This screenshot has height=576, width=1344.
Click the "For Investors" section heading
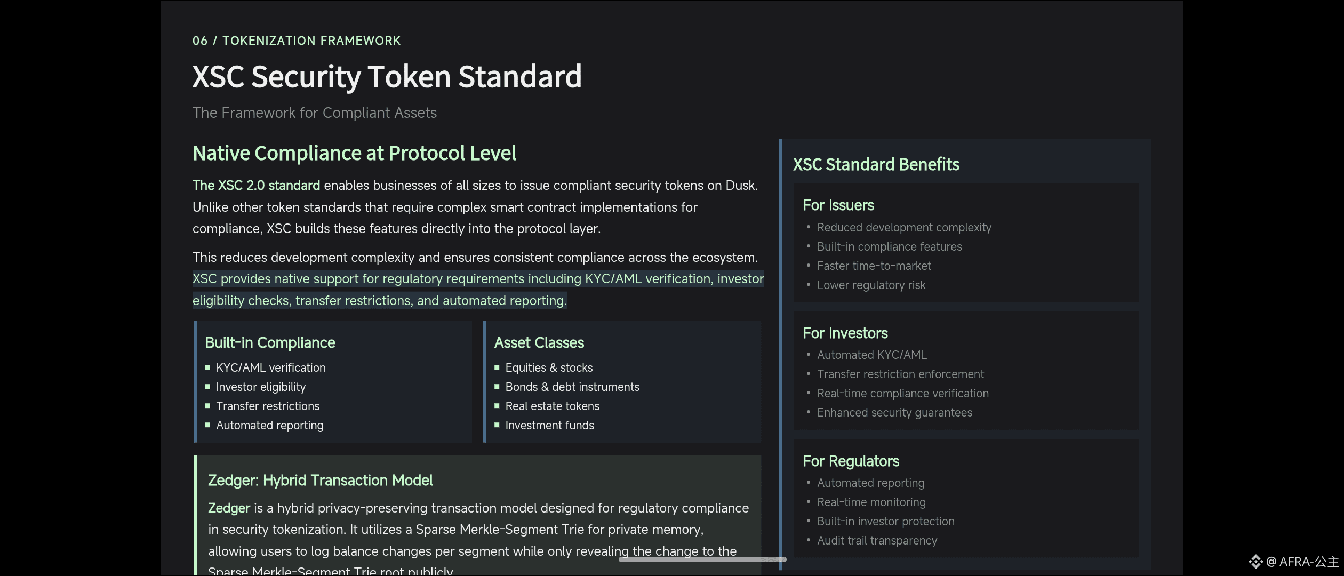(845, 333)
